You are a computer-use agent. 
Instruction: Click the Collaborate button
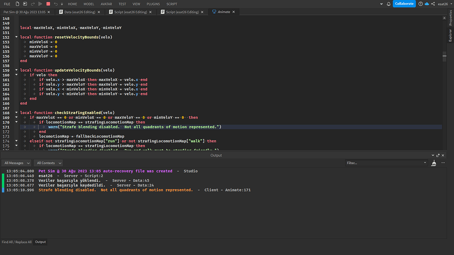(x=404, y=4)
